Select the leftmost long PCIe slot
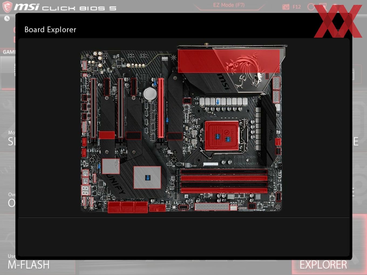The image size is (367, 275). point(93,108)
